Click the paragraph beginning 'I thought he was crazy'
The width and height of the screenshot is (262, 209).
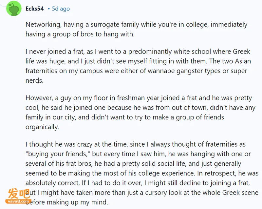tap(142, 173)
